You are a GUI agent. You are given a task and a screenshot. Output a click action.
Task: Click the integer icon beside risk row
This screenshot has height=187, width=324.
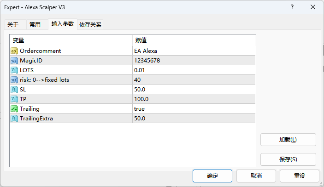[14, 80]
